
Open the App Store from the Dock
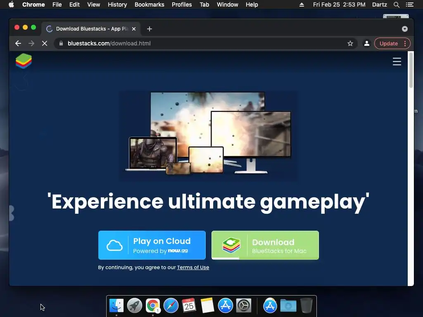225,306
